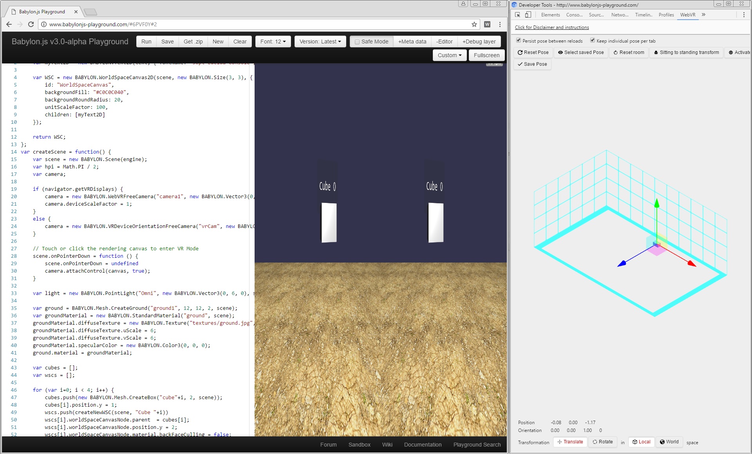
Task: Switch to Console tab
Action: coord(574,15)
